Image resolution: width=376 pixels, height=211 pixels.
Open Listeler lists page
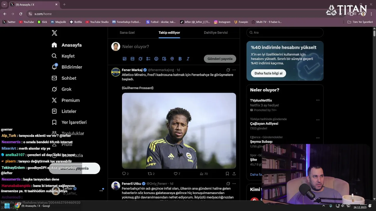coord(64,111)
